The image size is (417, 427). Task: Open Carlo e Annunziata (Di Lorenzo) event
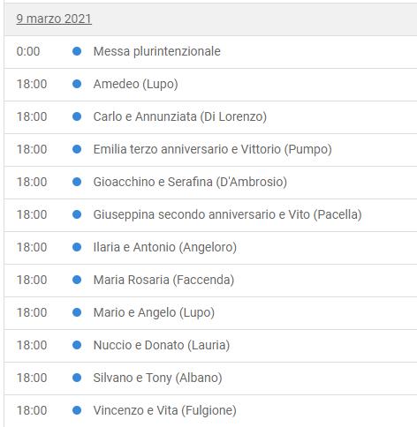(180, 116)
